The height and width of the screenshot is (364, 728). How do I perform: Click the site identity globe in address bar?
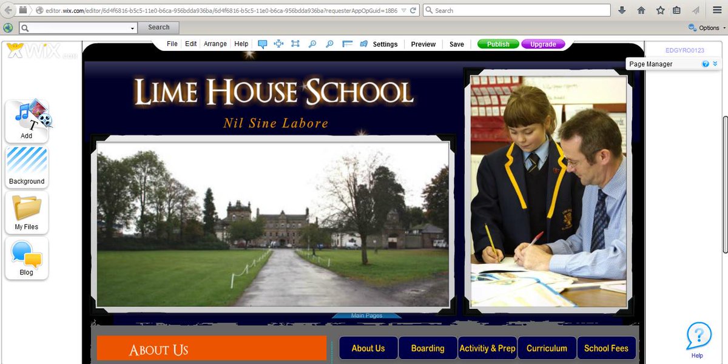pos(40,10)
